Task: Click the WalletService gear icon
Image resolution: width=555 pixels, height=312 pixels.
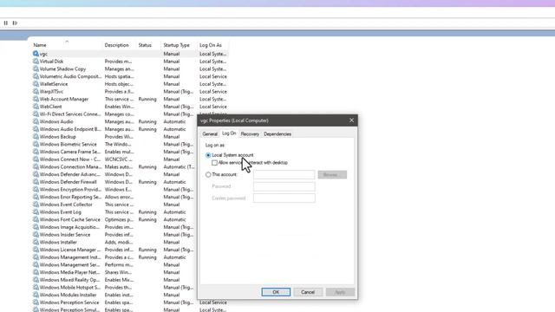Action: (36, 84)
